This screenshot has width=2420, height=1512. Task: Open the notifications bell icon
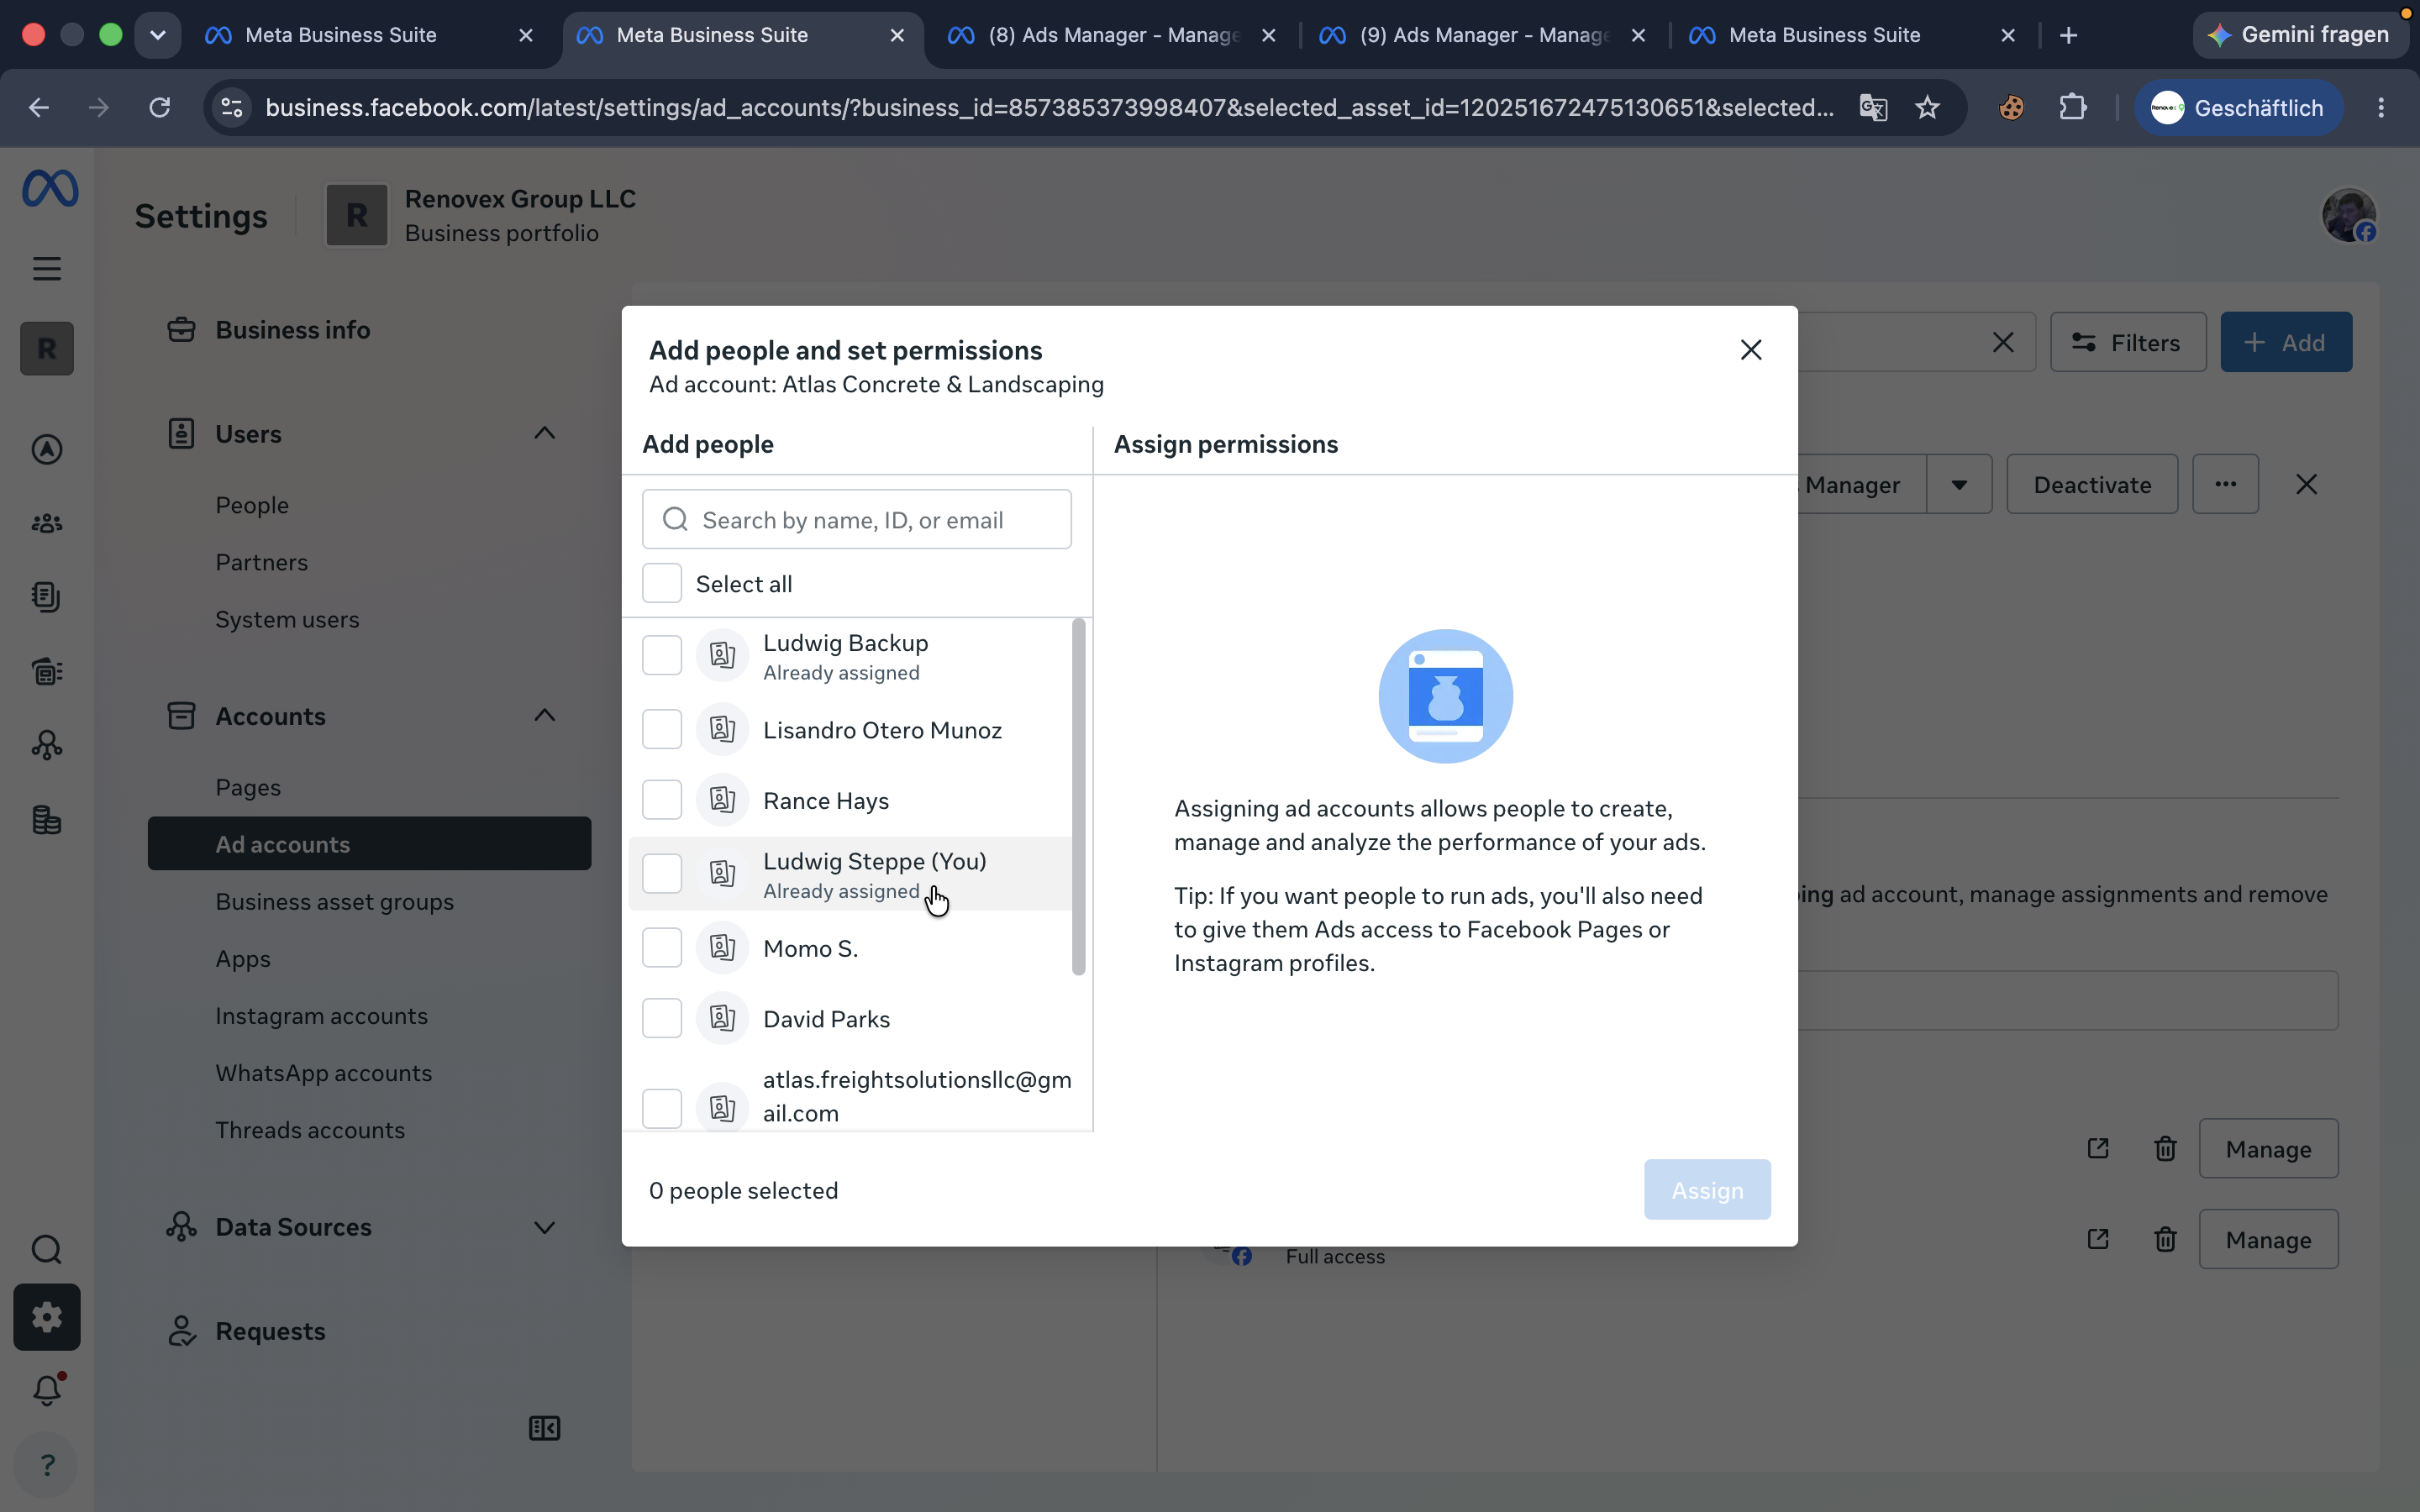click(46, 1390)
